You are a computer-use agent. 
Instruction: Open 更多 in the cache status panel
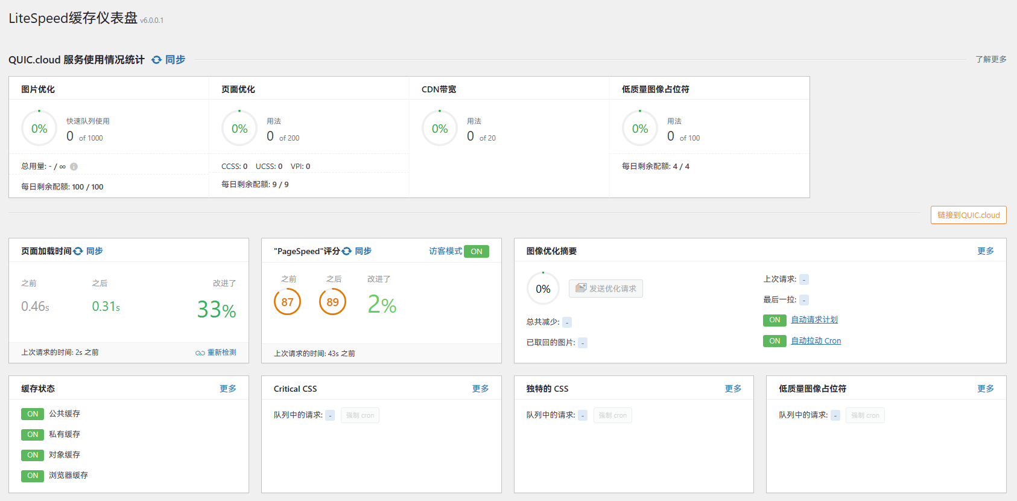coord(227,389)
